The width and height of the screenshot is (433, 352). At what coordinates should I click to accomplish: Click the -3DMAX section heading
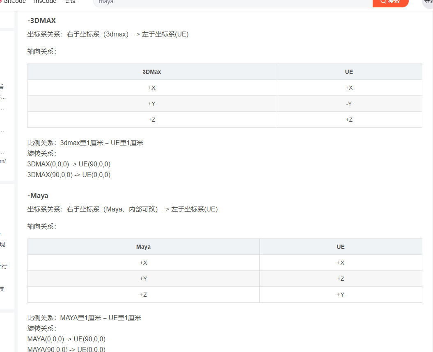(41, 20)
